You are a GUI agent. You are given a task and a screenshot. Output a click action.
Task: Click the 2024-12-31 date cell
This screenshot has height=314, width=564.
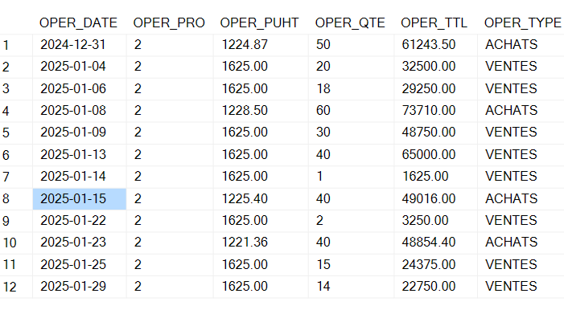(80, 45)
